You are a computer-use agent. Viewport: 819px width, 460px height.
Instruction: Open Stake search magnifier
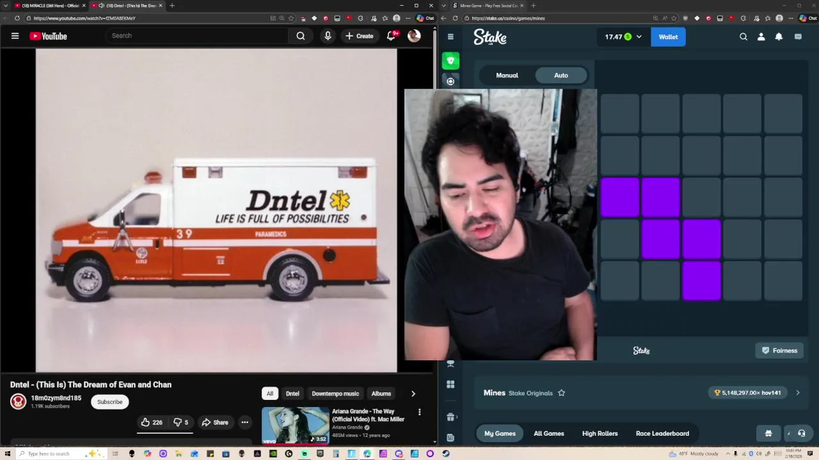pyautogui.click(x=743, y=36)
